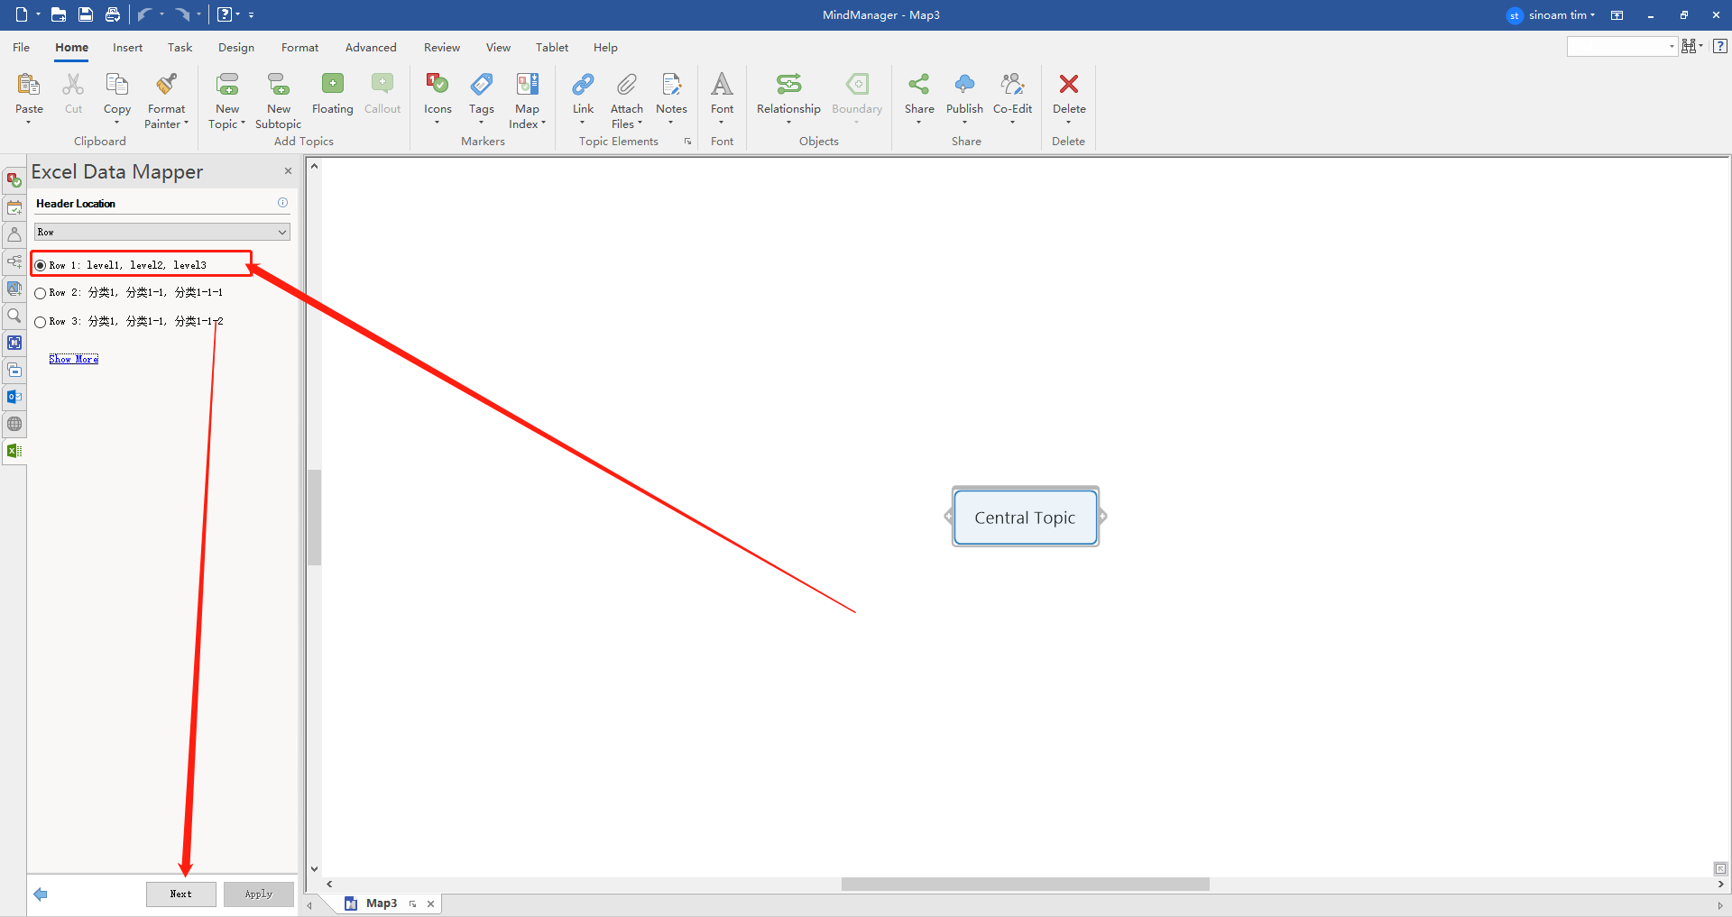This screenshot has height=917, width=1732.
Task: Open the Task Info side tab with calendar
Action: coord(14,207)
